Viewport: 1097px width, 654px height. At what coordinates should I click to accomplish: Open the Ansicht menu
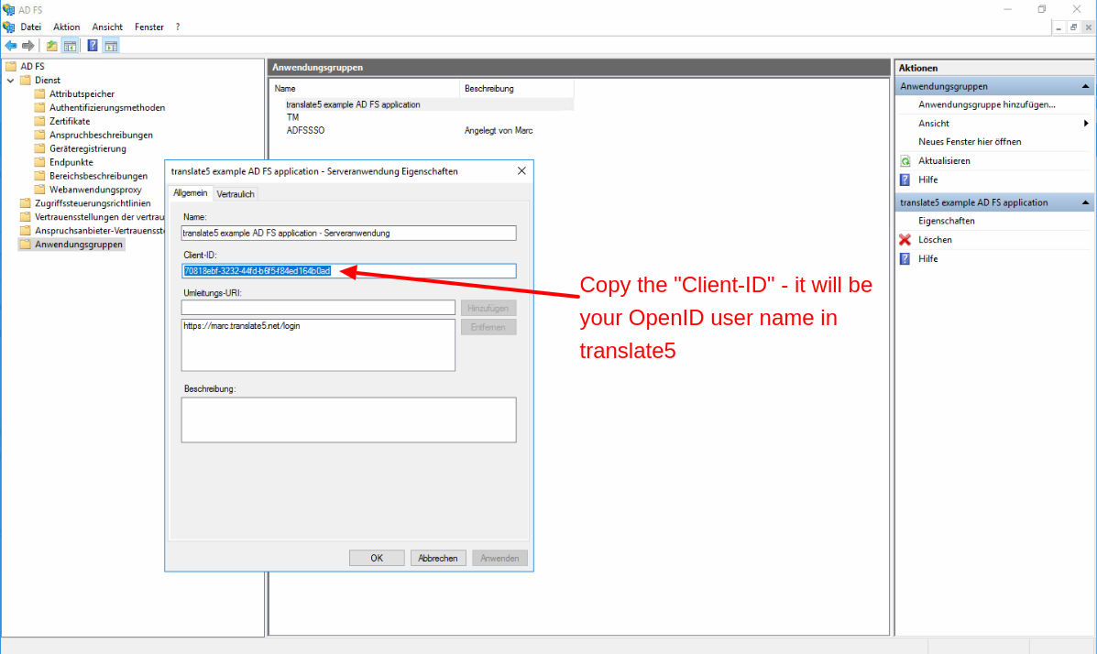[107, 27]
